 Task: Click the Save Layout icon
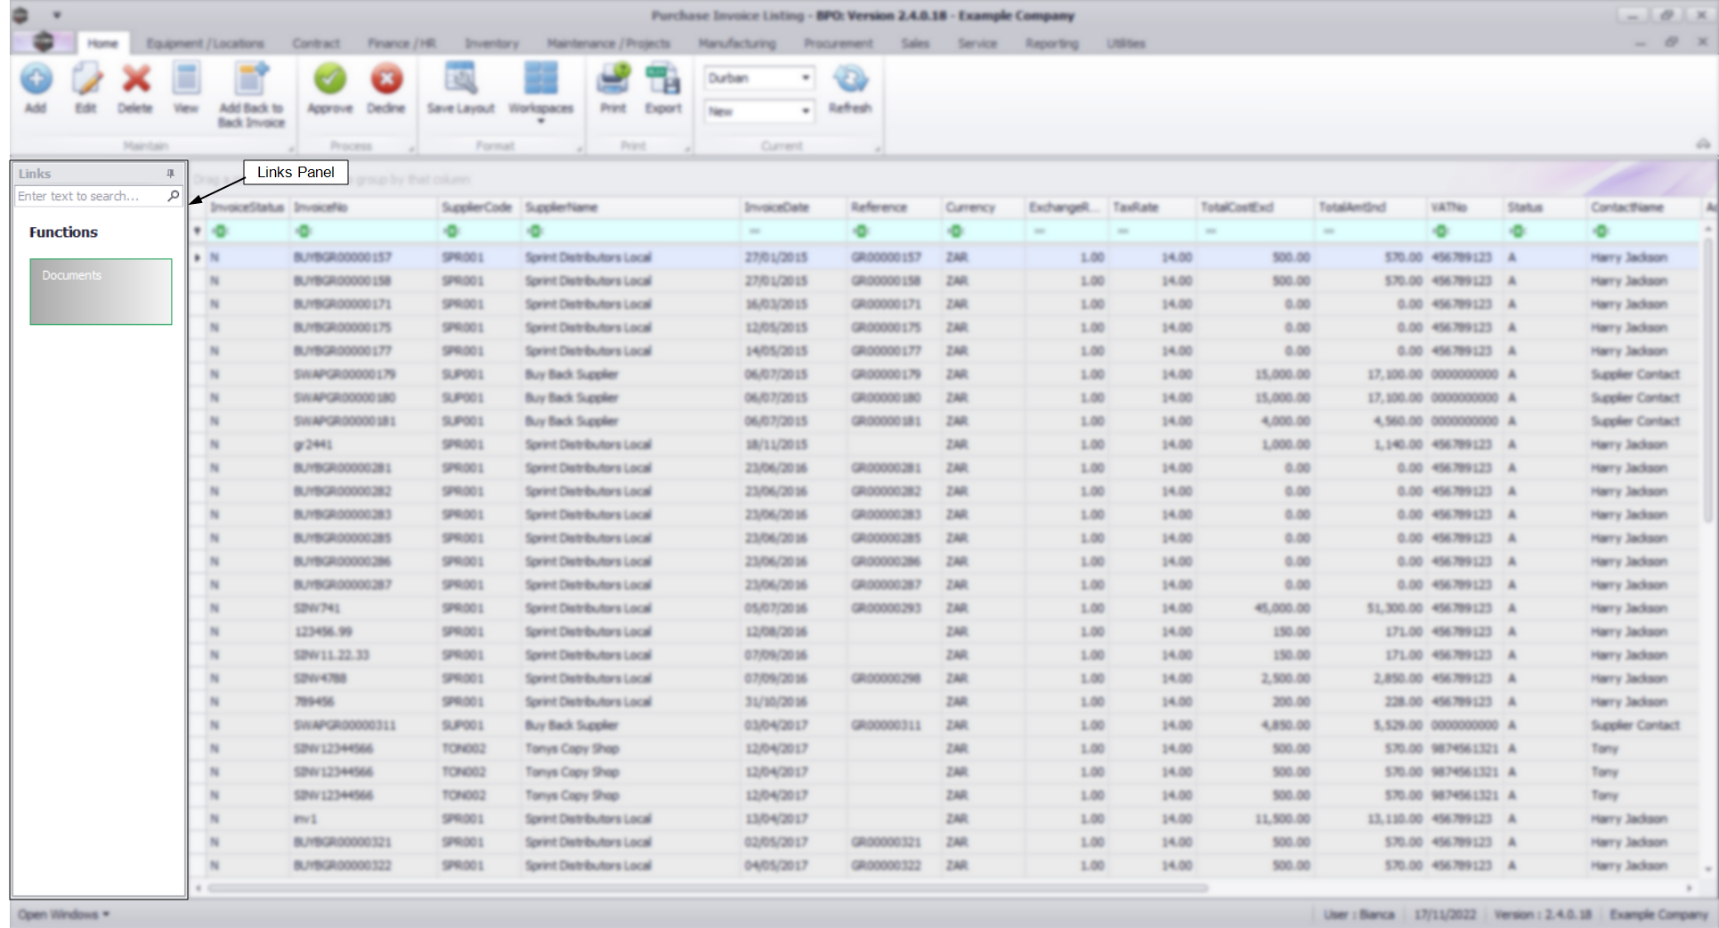(x=460, y=88)
